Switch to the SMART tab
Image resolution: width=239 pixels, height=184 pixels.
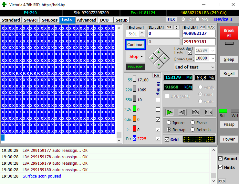pyautogui.click(x=31, y=20)
